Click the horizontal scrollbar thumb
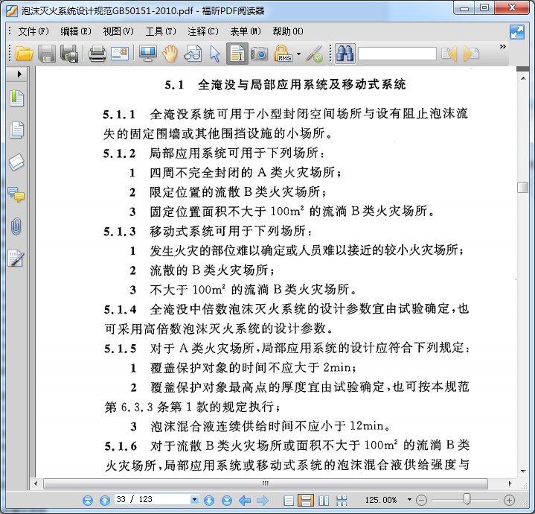The height and width of the screenshot is (514, 535). tap(266, 483)
